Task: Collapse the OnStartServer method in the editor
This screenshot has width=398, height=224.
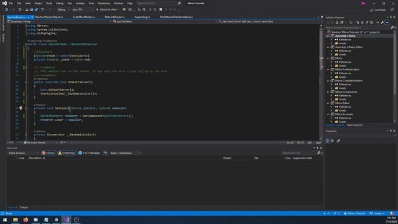Action: pyautogui.click(x=26, y=82)
